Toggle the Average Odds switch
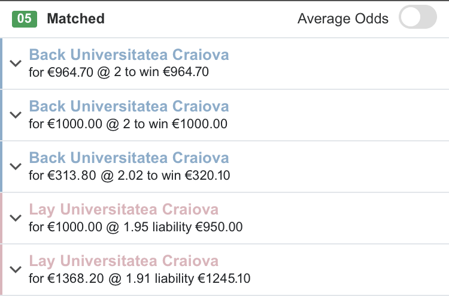Viewport: 449px width, 296px height. (418, 19)
